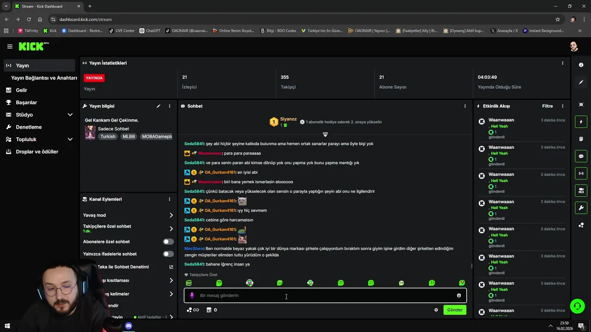Open Yayın Bağlantısı ve Anahtarı

tap(44, 78)
